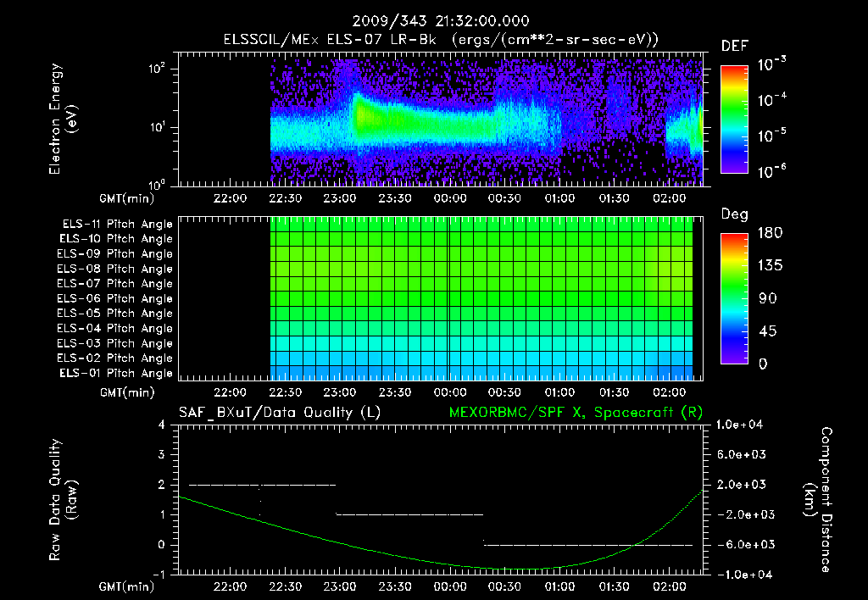Select the 'ELS-11 Pitch Angle' row label
This screenshot has width=868, height=600.
(117, 225)
